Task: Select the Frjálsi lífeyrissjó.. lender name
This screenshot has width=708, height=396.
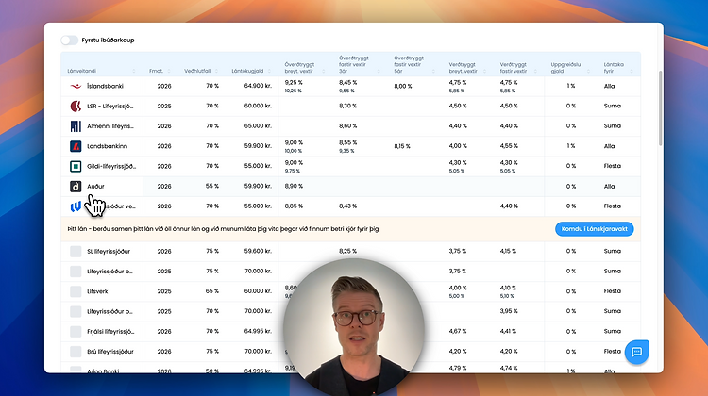Action: coord(110,332)
